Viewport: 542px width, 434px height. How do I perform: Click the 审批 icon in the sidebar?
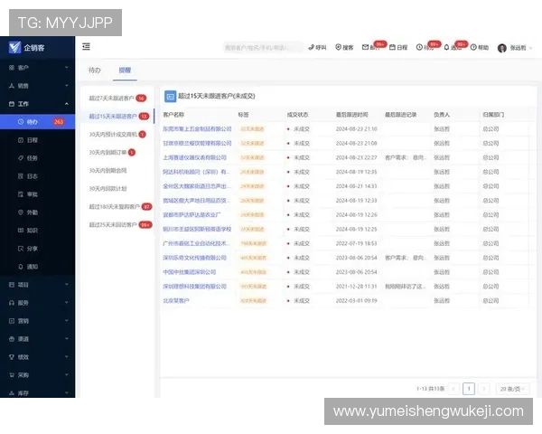21,194
